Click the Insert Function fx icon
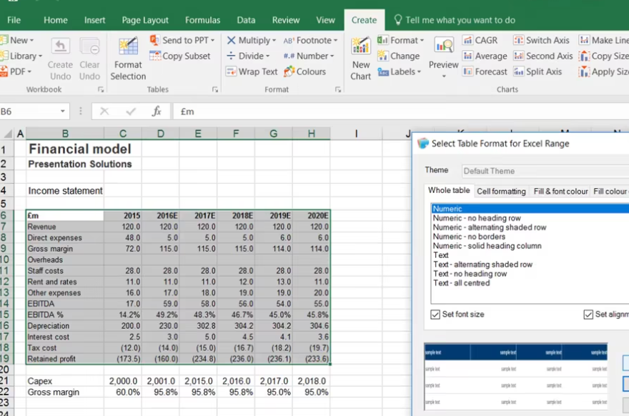This screenshot has height=416, width=629. [157, 111]
